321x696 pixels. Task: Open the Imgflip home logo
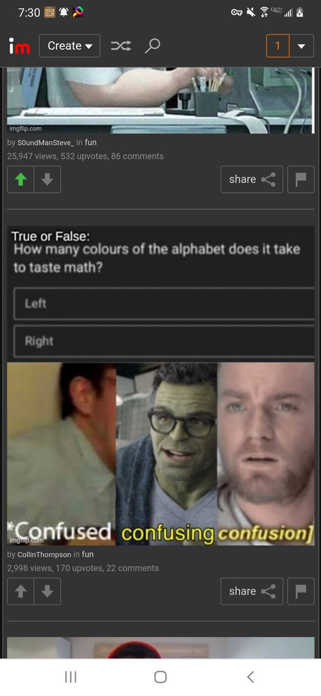coord(19,46)
